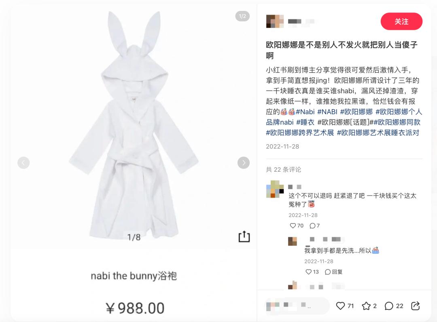Click 回复 to reply to the comment

click(x=333, y=271)
